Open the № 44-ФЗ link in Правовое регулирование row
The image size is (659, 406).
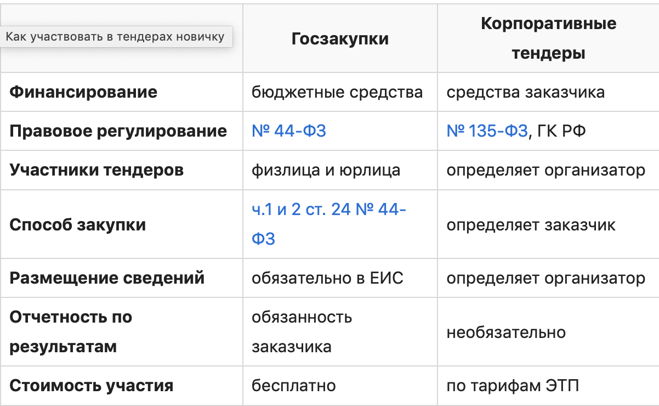288,131
